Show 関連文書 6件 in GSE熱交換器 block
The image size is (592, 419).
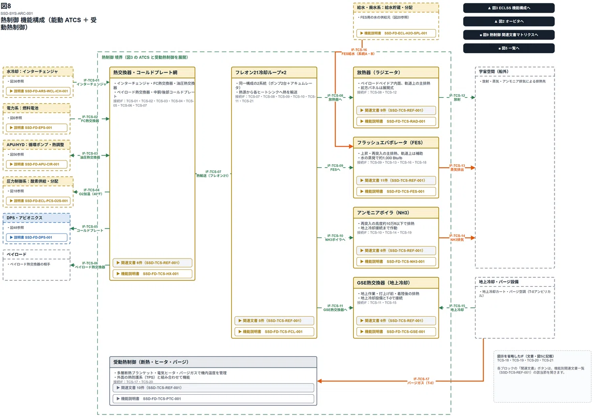click(x=396, y=320)
